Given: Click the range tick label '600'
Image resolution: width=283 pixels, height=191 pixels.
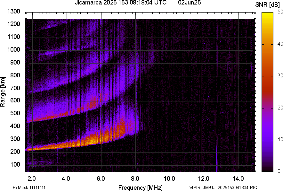Looking at the screenshot, I should click(15, 100).
